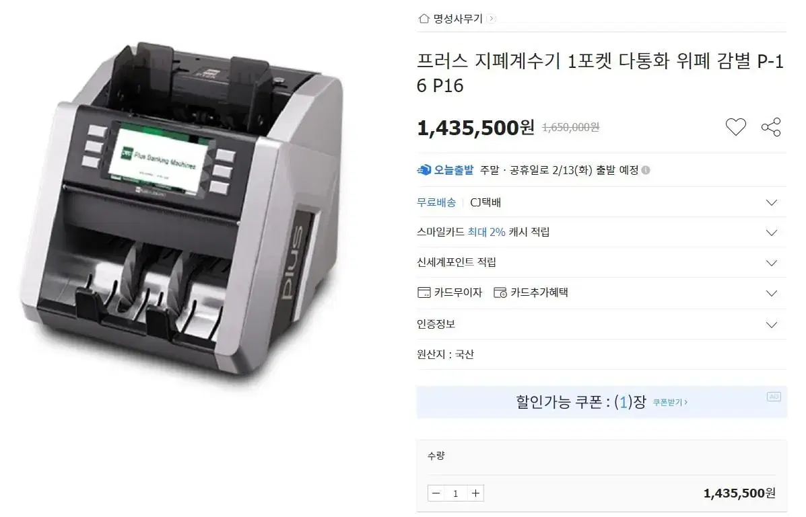Click the share icon

coord(771,127)
